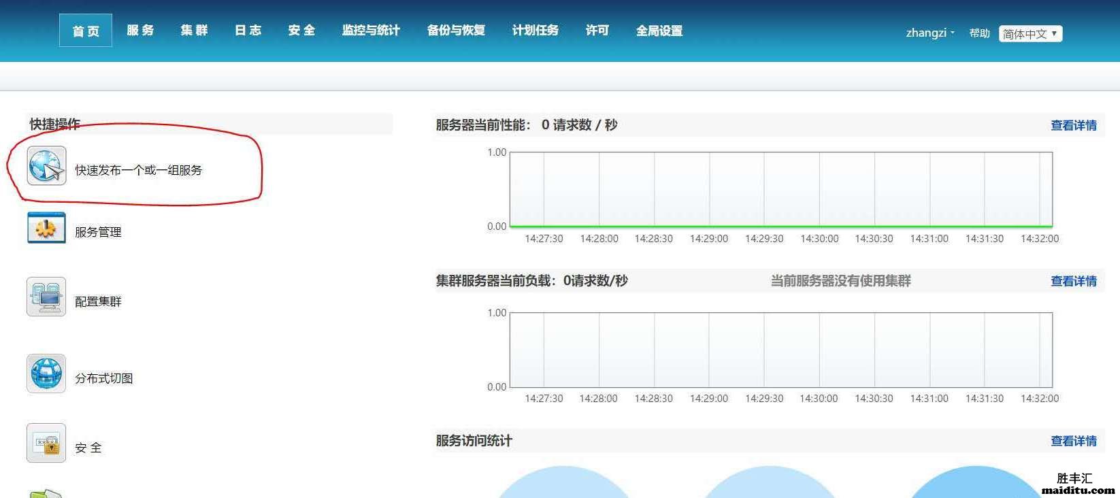Open the 集群 menu
This screenshot has height=498, width=1120.
[194, 30]
